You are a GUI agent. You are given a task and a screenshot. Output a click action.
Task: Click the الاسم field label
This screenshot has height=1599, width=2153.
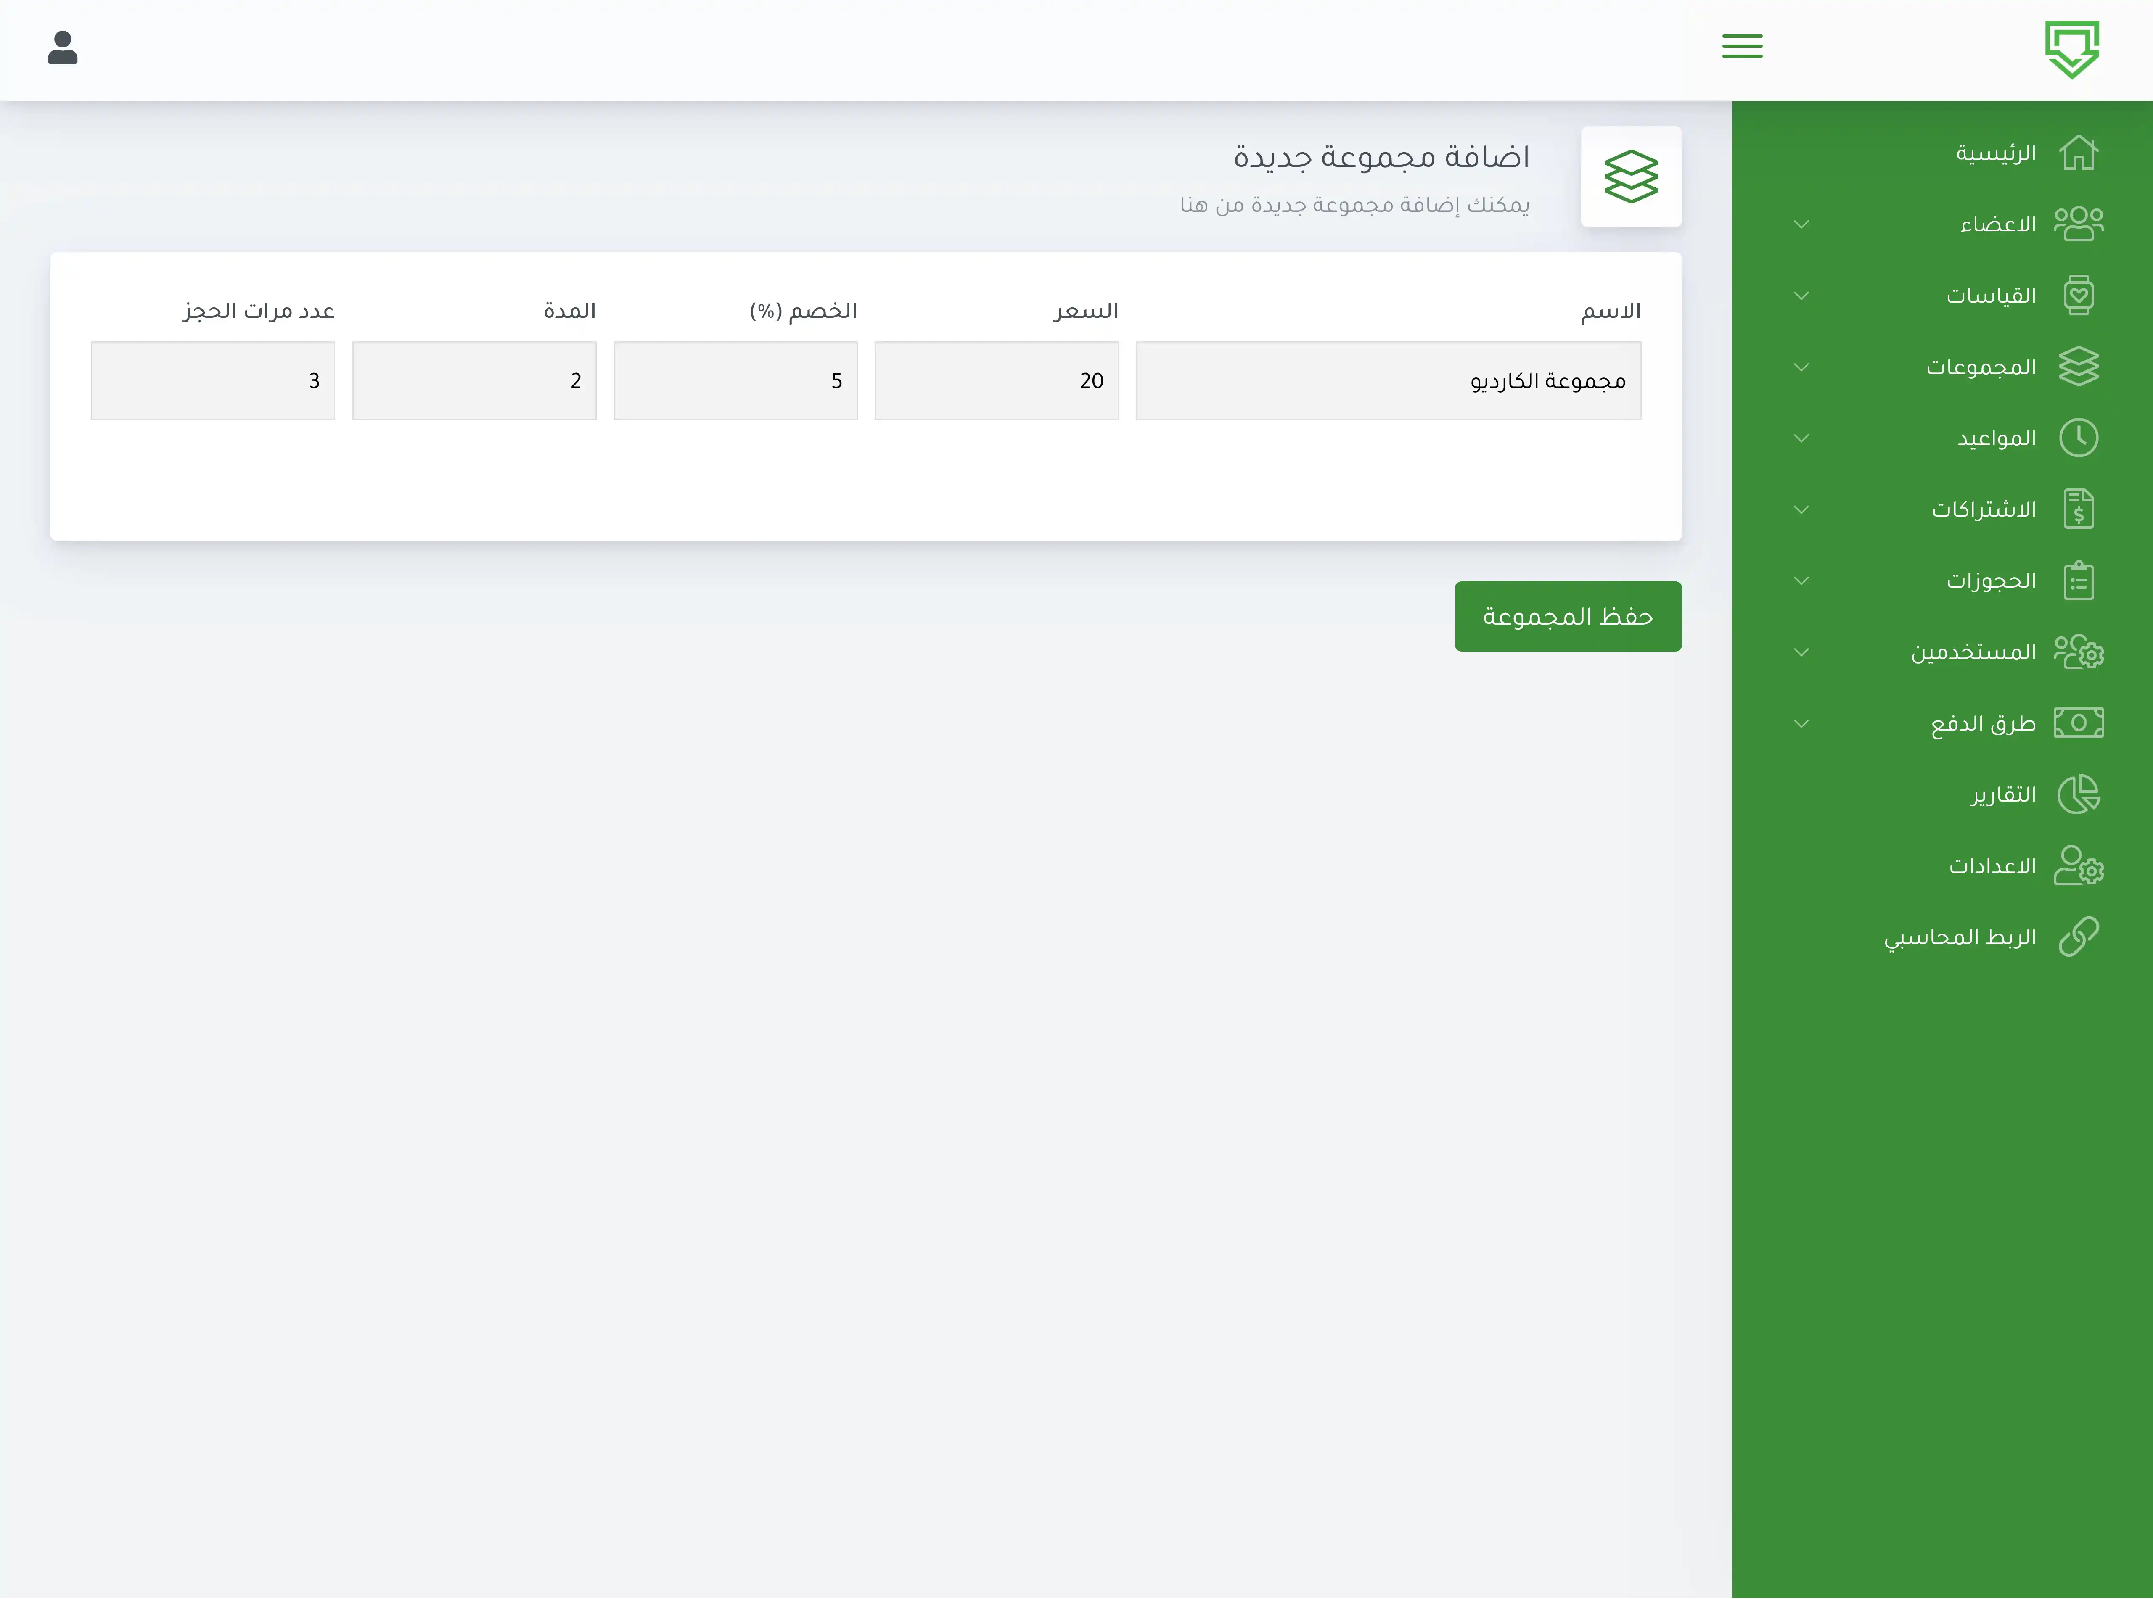click(x=1611, y=311)
